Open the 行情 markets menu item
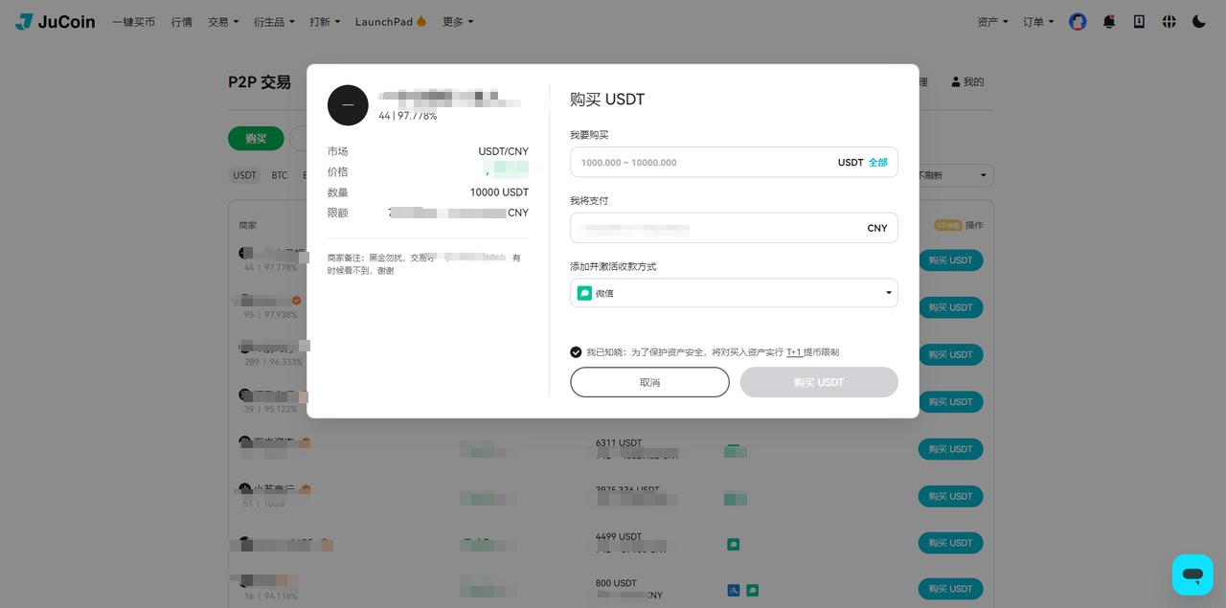Viewport: 1226px width, 608px height. point(182,21)
